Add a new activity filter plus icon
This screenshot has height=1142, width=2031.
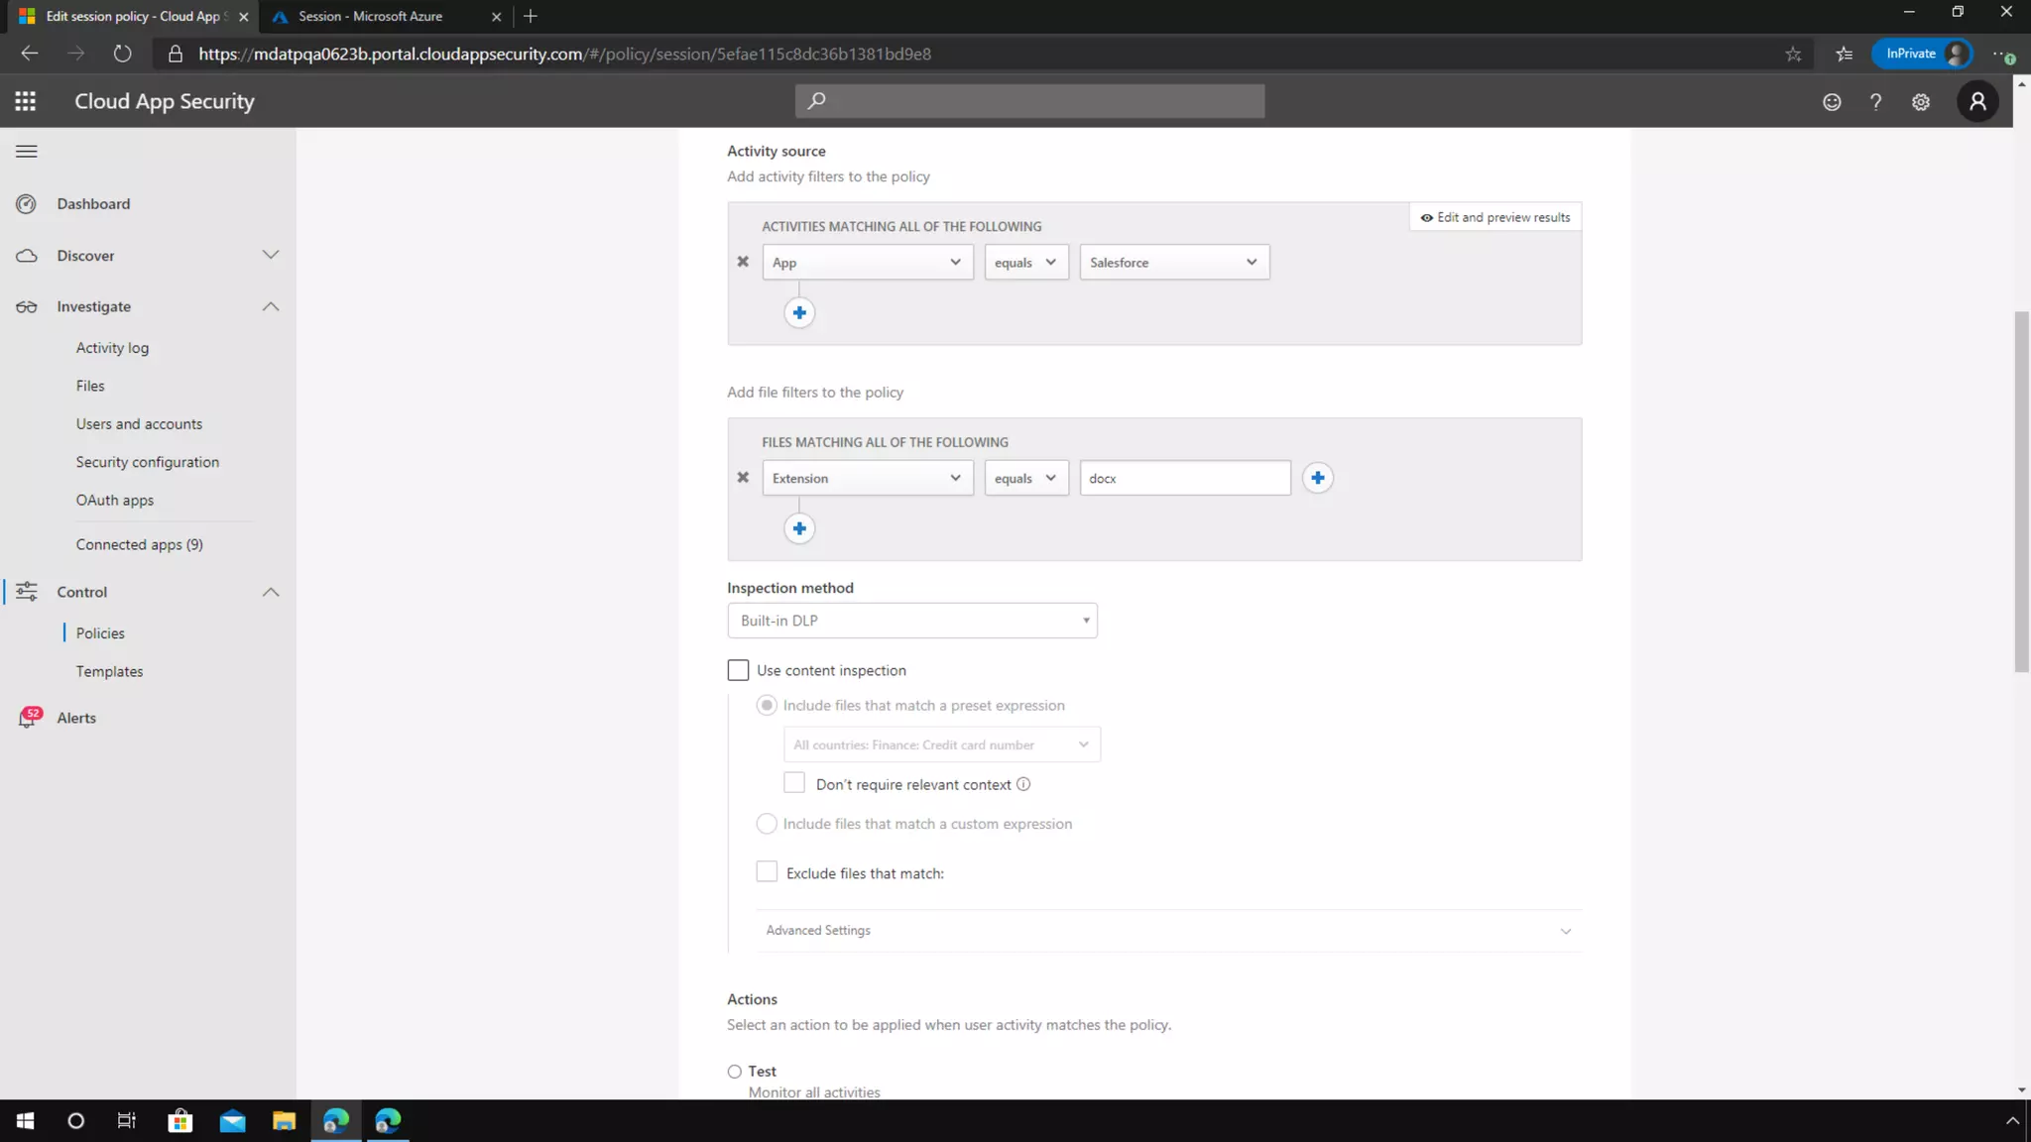(799, 313)
